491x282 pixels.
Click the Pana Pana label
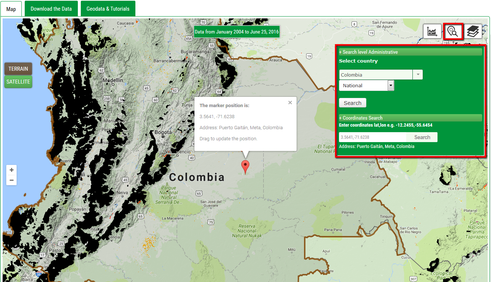pos(333,230)
